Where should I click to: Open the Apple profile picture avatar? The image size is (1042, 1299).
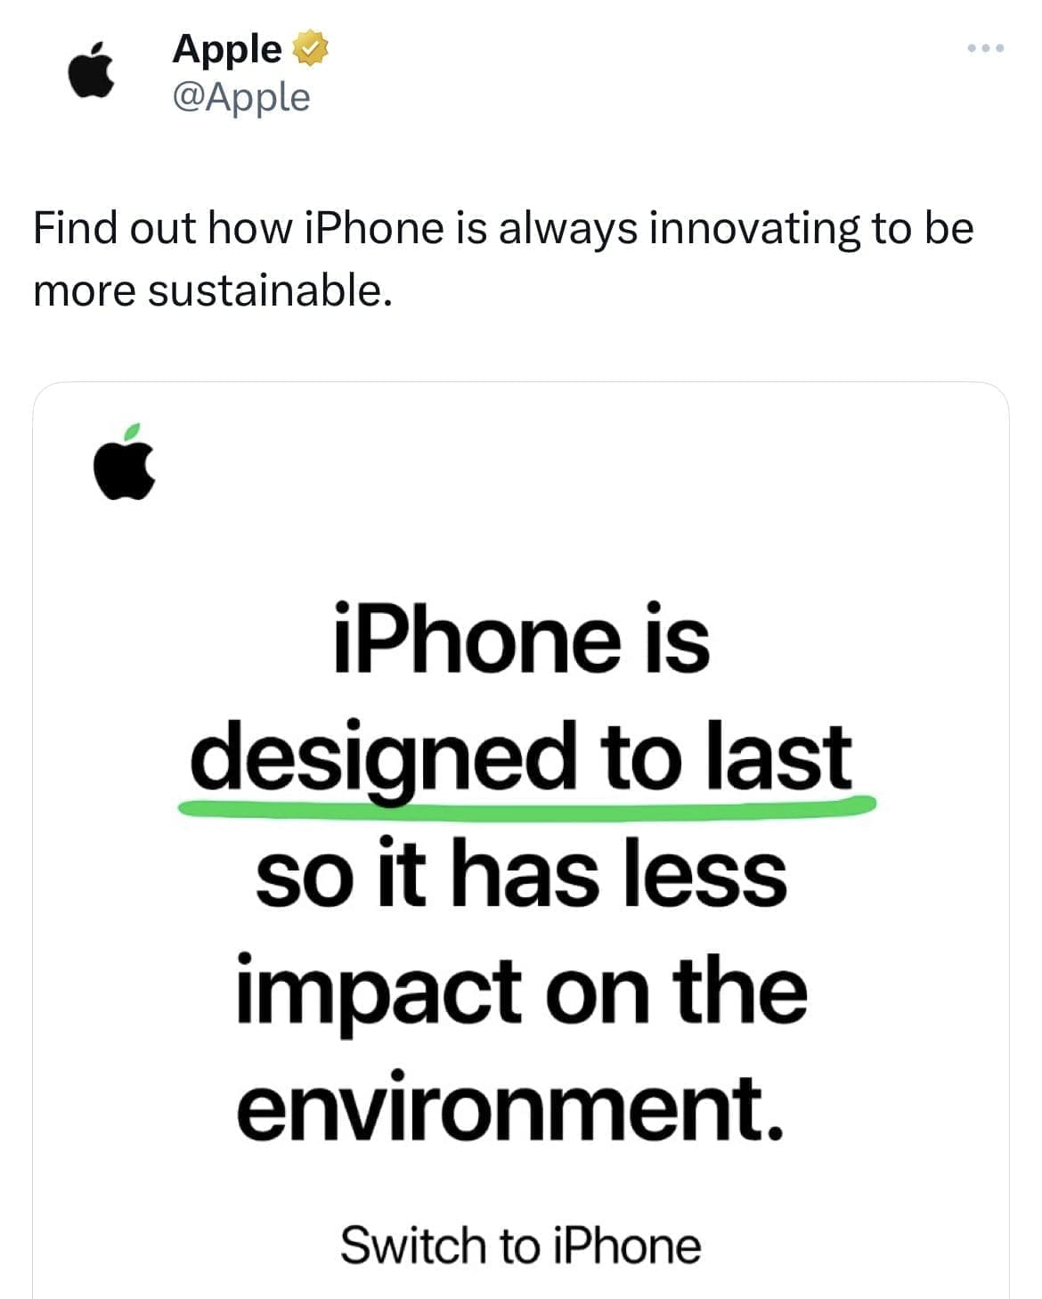[91, 69]
